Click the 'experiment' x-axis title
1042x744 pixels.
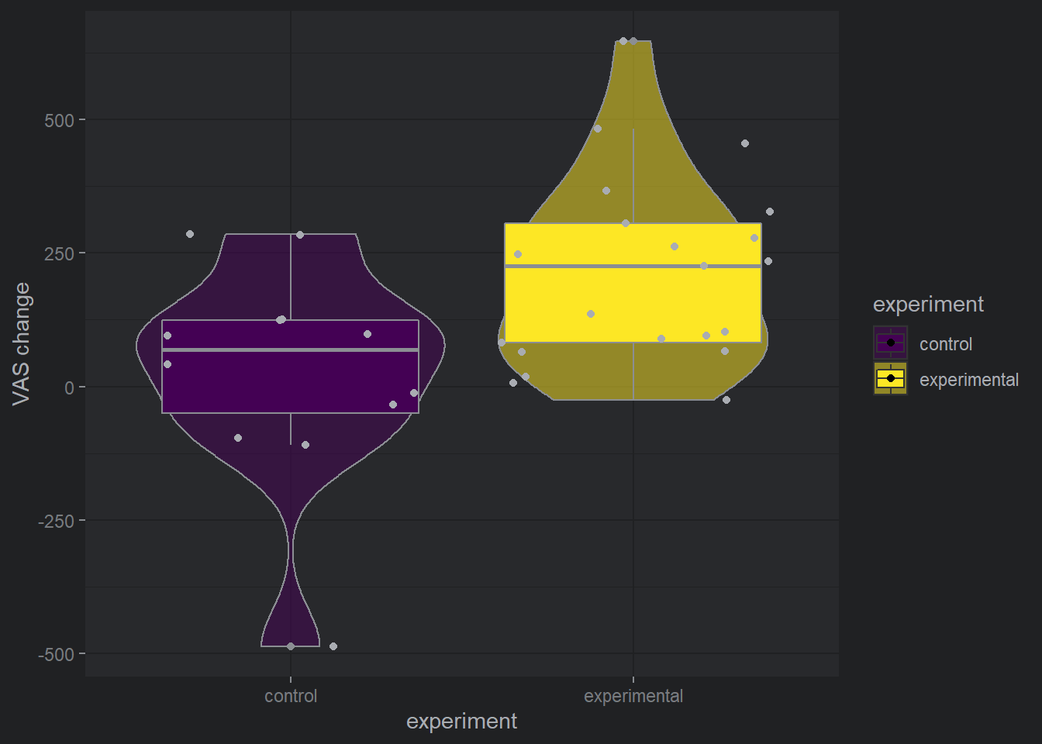pos(461,722)
